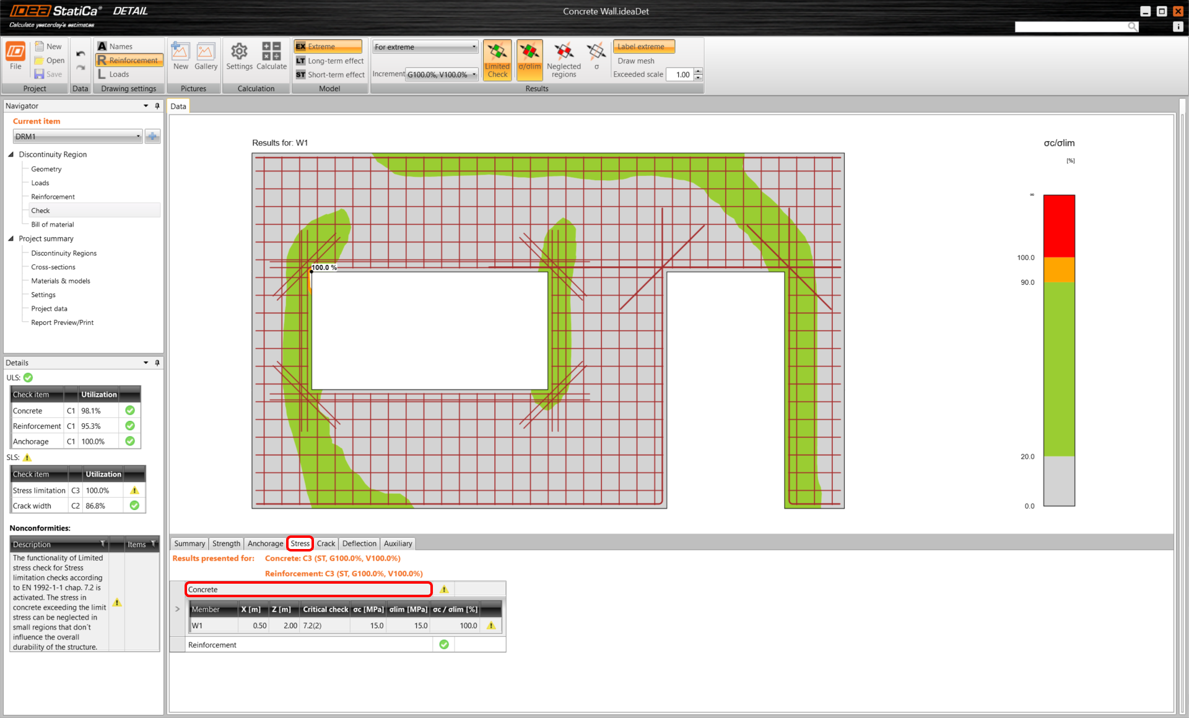Select the σ stress results icon
This screenshot has width=1189, height=718.
596,56
